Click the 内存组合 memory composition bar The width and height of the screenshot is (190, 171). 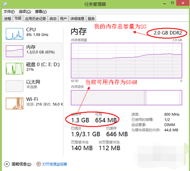click(126, 97)
